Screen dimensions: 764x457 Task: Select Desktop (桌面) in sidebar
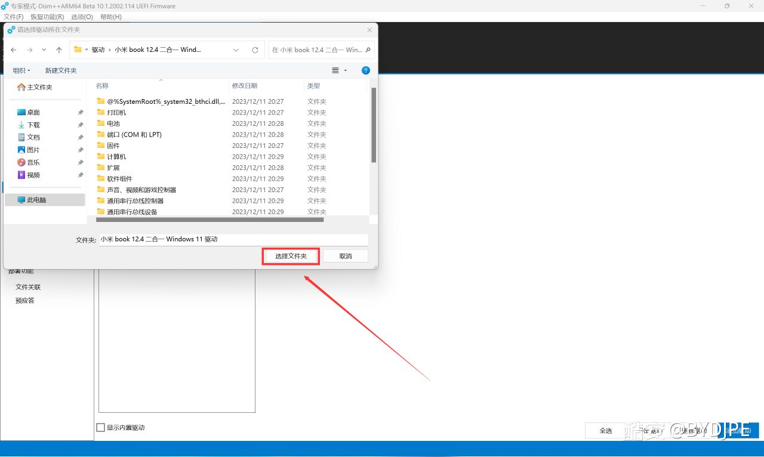pos(33,112)
